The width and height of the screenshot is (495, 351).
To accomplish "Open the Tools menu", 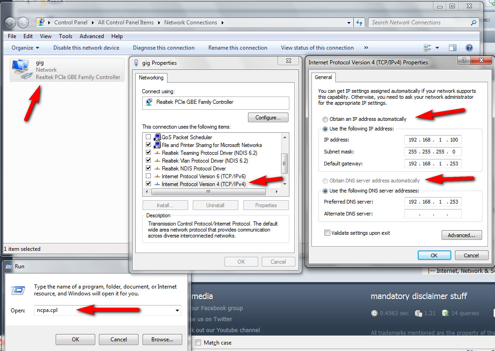I will click(x=65, y=36).
